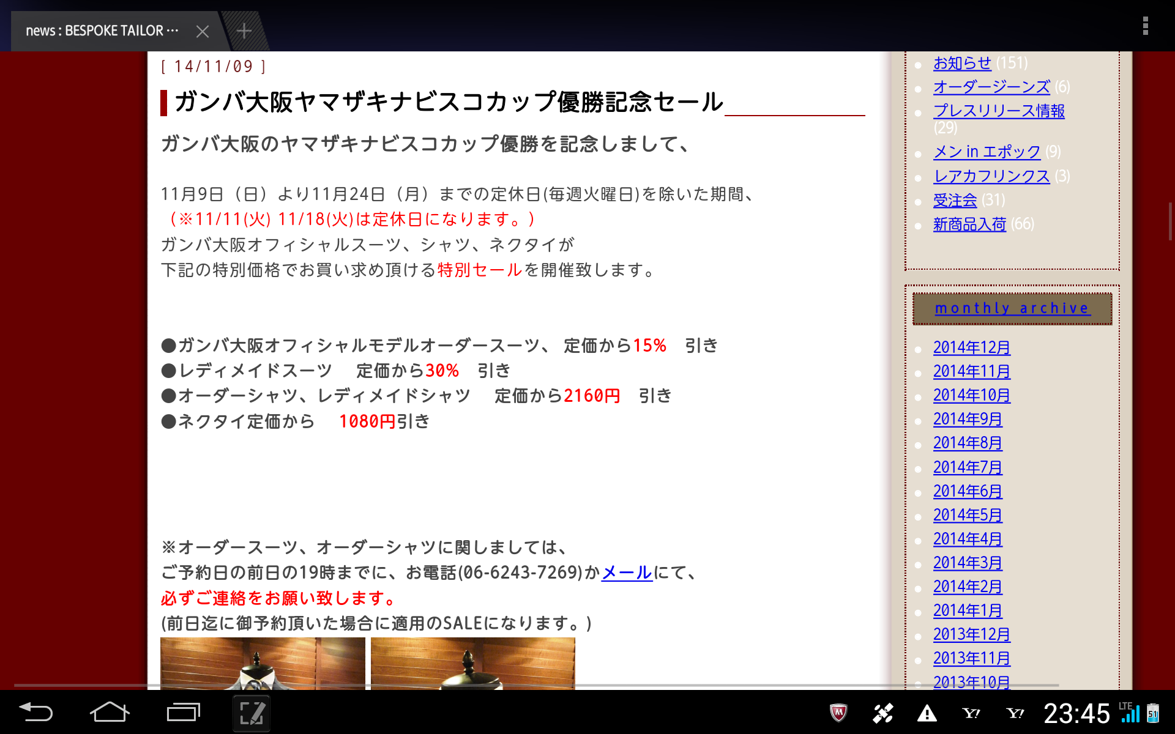The height and width of the screenshot is (734, 1175).
Task: Go to the Android home screen
Action: click(x=110, y=713)
